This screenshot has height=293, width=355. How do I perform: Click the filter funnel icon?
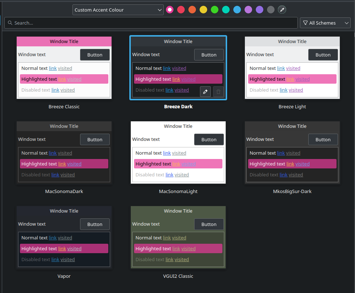tap(305, 23)
